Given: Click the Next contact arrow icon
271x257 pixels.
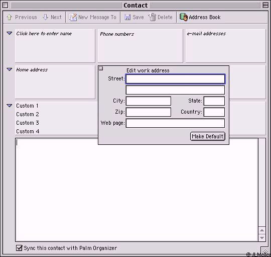Looking at the screenshot, I should pyautogui.click(x=45, y=17).
